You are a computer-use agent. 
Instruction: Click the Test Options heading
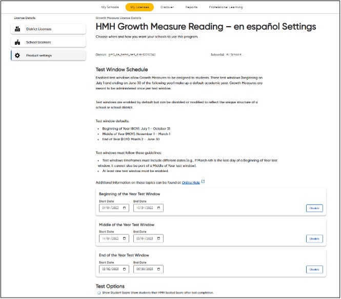[x=110, y=286]
